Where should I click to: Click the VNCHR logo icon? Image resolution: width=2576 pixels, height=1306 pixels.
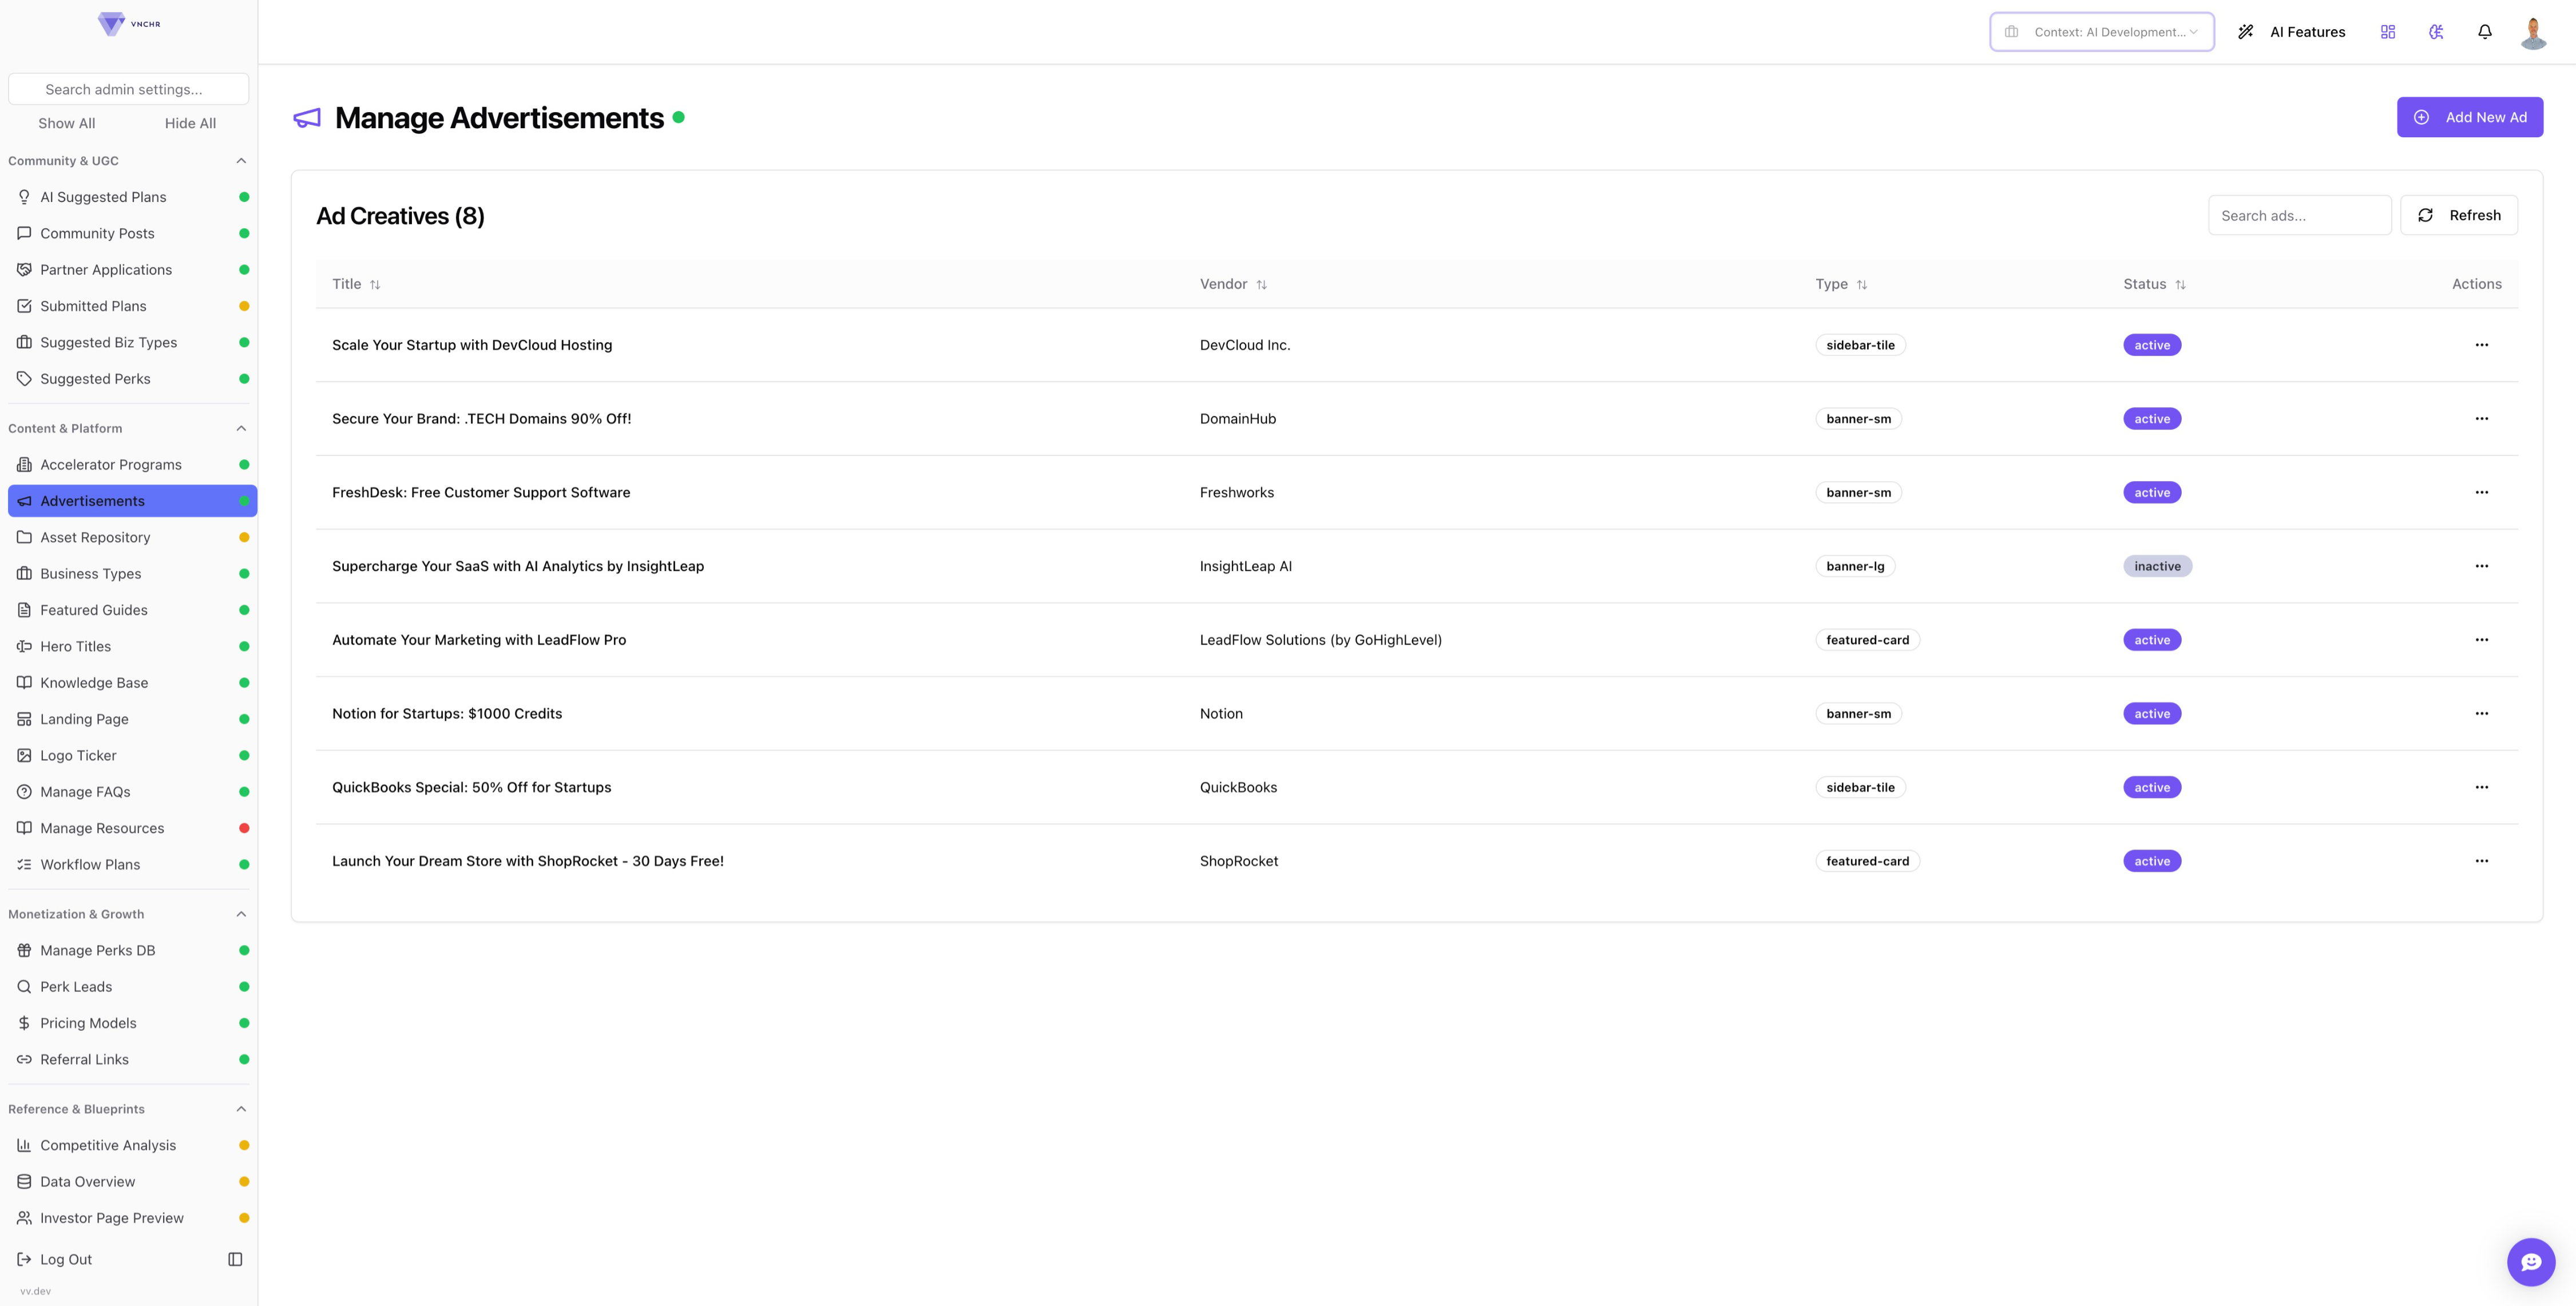coord(111,23)
